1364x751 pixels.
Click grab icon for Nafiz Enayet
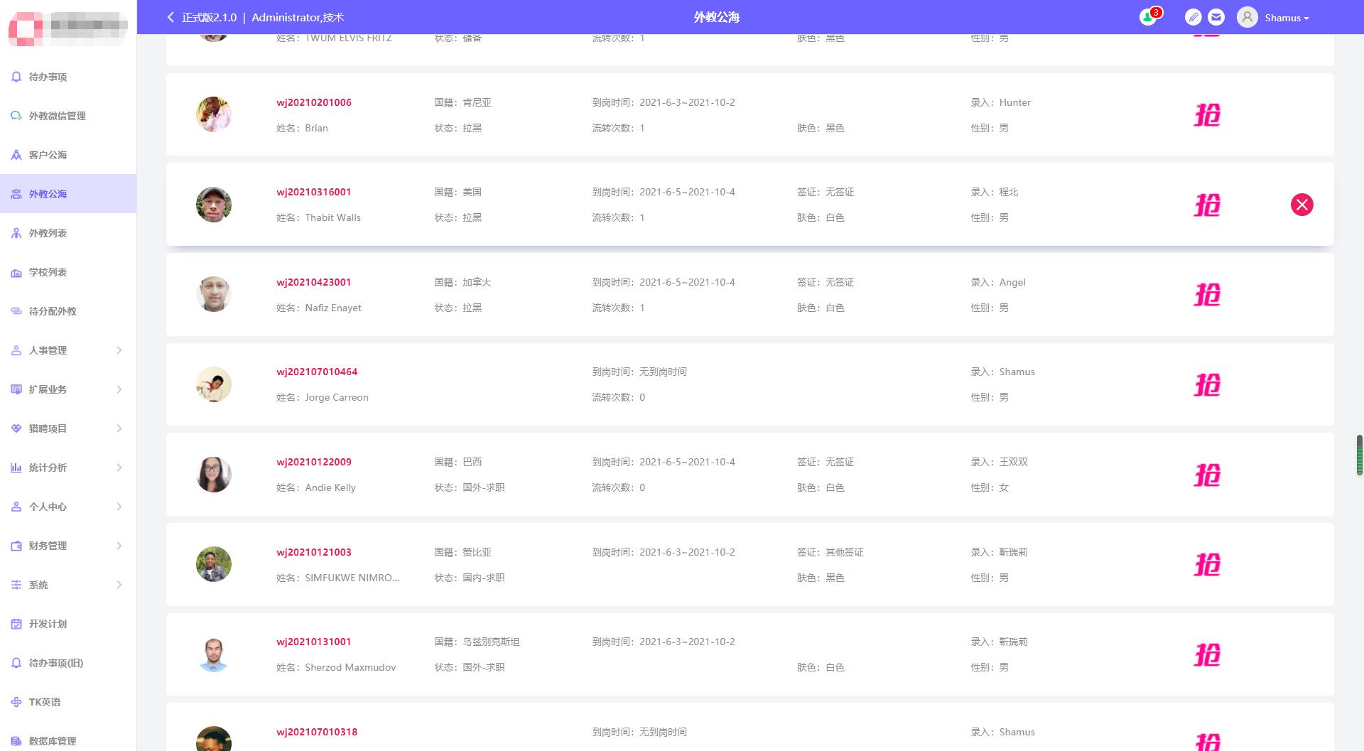(x=1206, y=295)
